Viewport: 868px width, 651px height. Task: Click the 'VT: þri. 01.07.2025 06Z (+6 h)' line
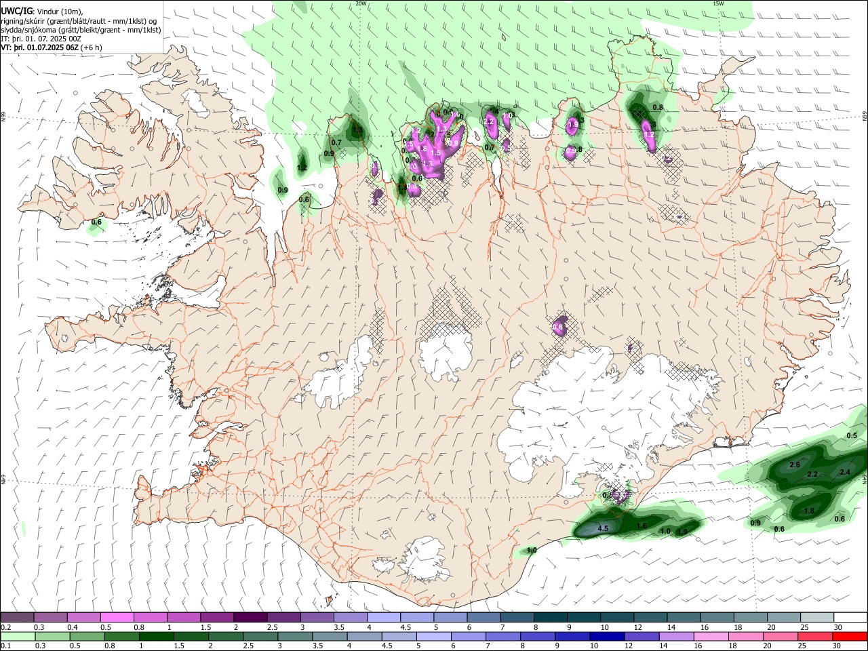[52, 47]
